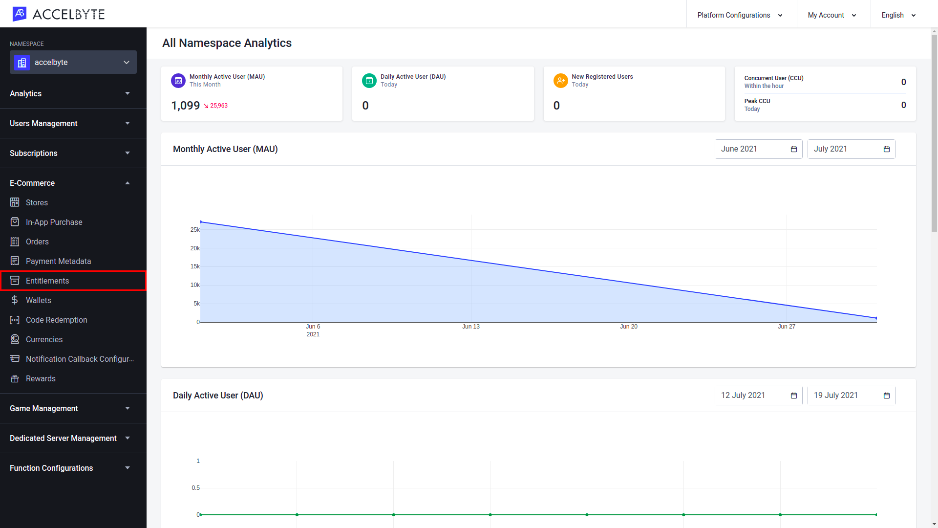This screenshot has width=938, height=528.
Task: Click the ACCELBYTE brand text
Action: click(69, 15)
